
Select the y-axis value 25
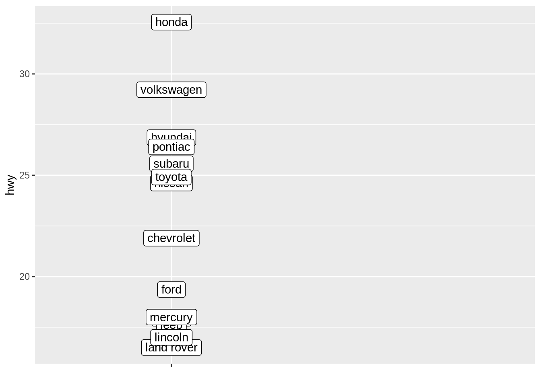point(25,175)
